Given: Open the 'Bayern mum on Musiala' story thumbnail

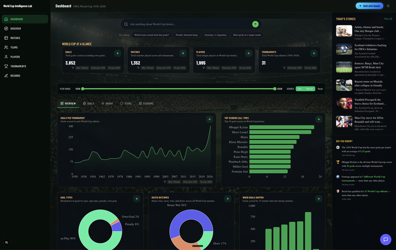Looking at the screenshot, I should [x=344, y=85].
